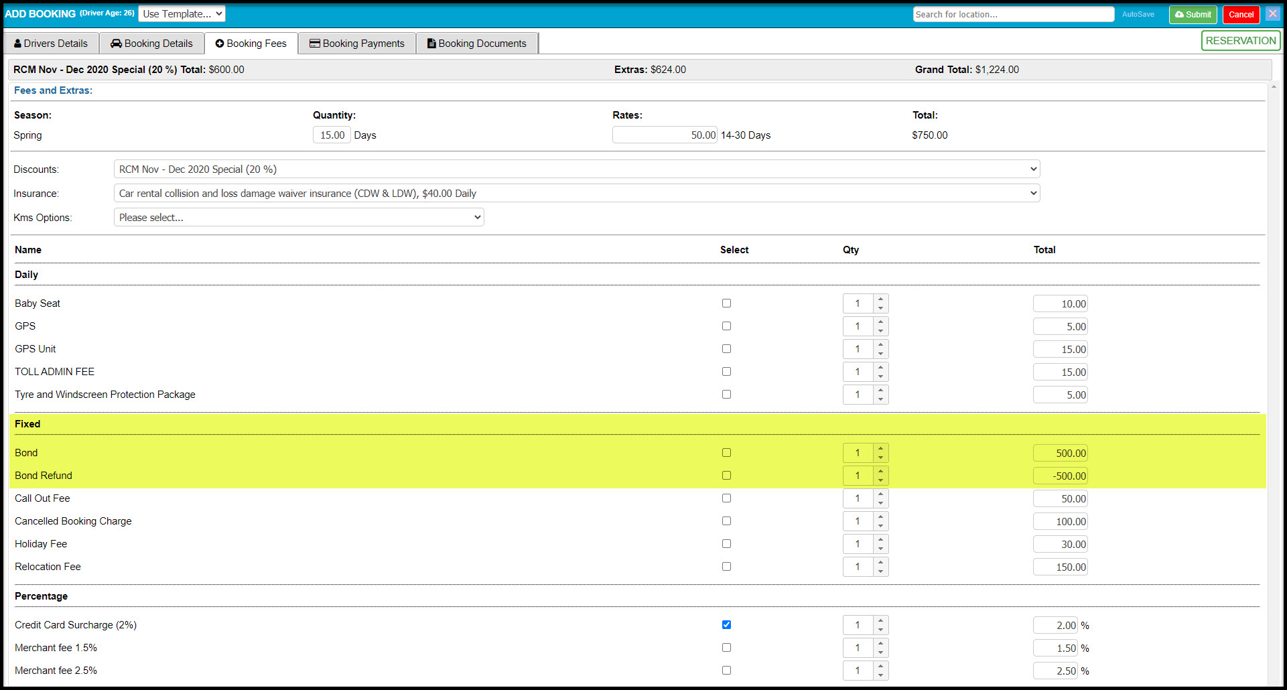
Task: Select the Bond fee checkbox
Action: (x=726, y=453)
